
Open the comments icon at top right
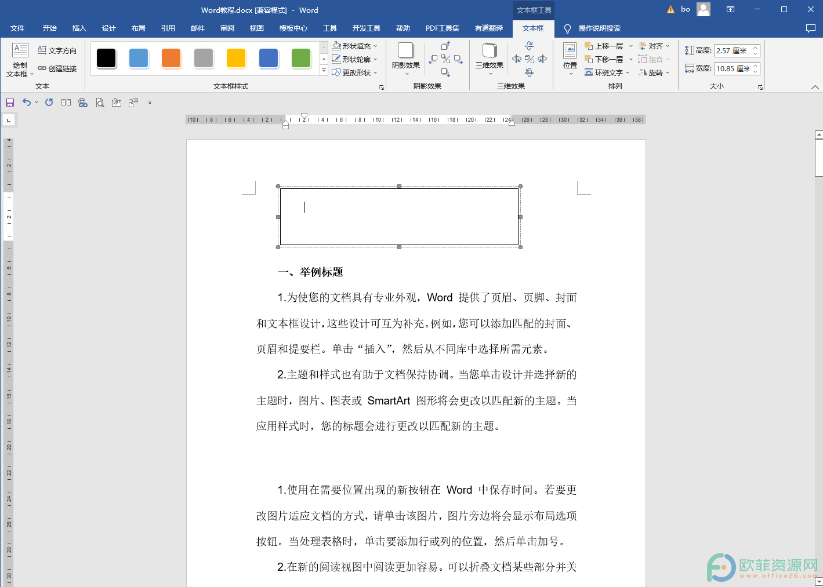811,28
